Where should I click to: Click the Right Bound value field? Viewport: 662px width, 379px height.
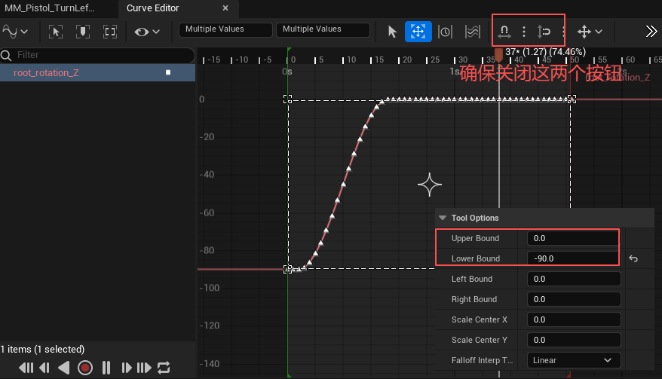pos(574,299)
